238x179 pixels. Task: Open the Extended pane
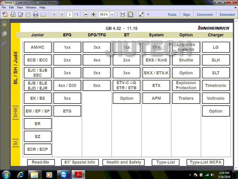(227, 15)
